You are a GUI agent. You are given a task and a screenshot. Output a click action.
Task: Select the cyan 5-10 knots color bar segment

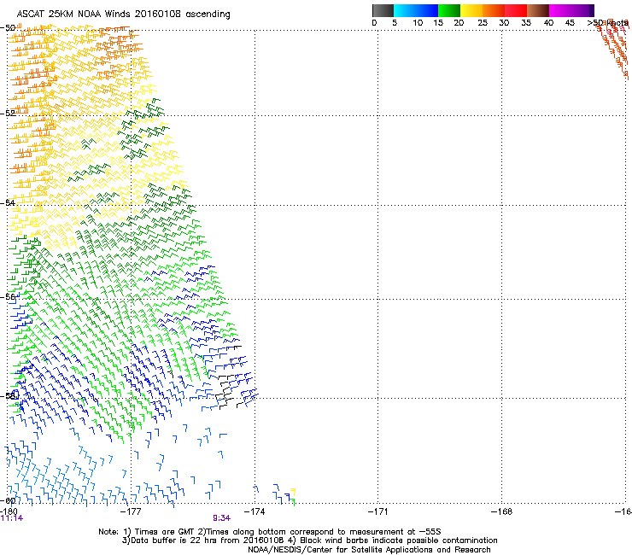click(405, 10)
